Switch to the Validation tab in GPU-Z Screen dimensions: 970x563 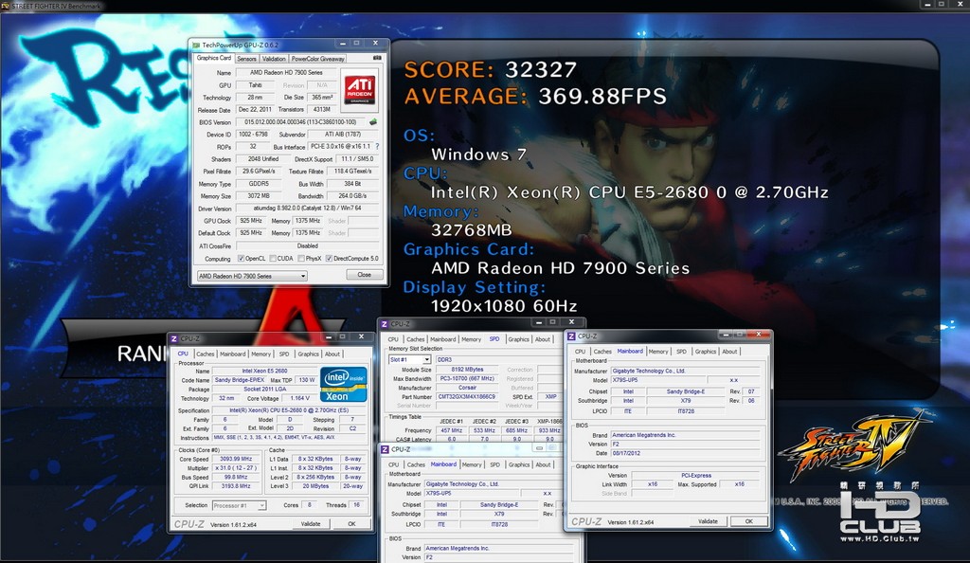pos(274,59)
